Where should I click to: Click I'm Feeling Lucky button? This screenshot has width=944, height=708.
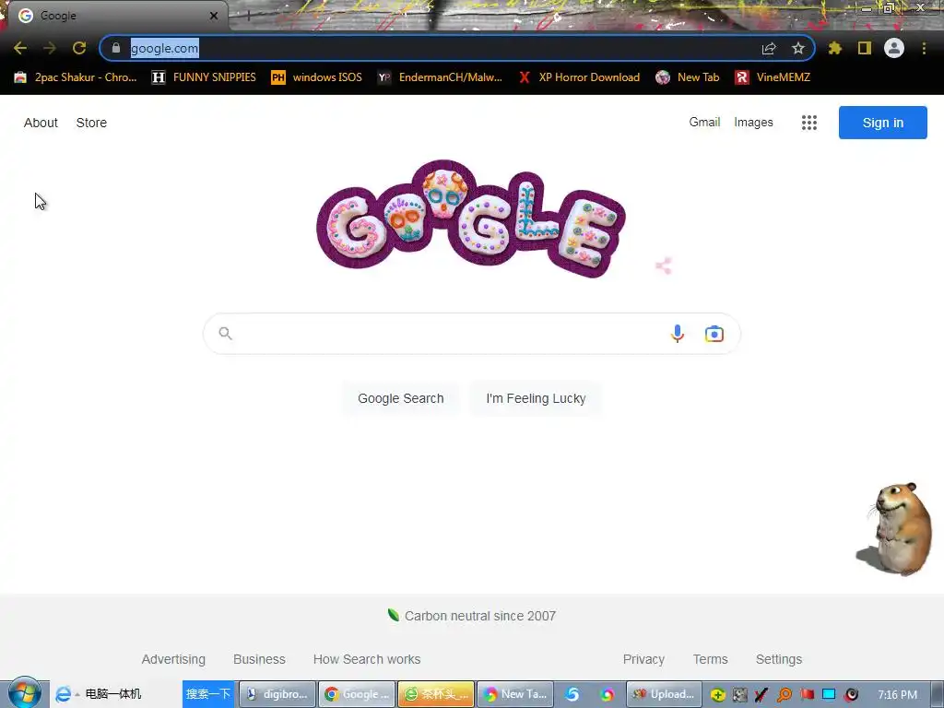[536, 398]
